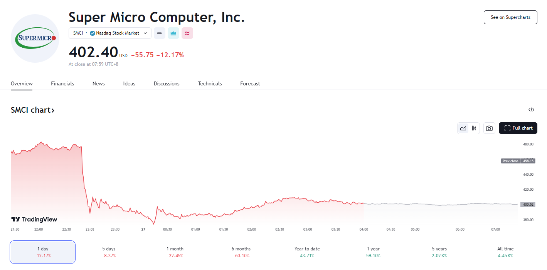547x270 pixels.
Task: Open the Full chart button
Action: click(x=518, y=128)
